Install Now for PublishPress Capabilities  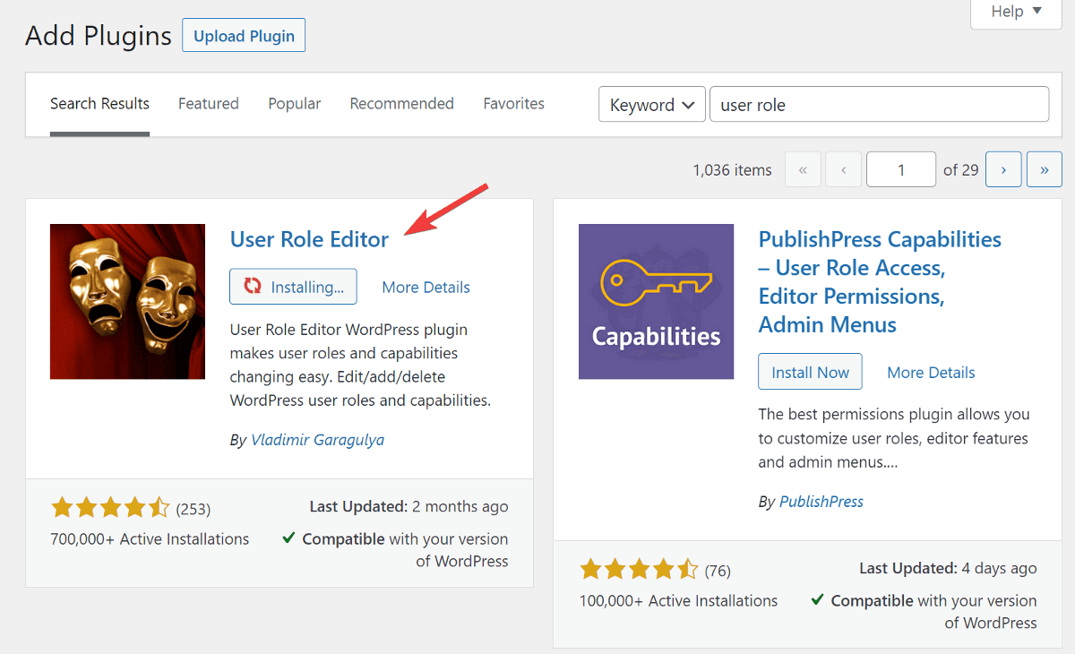pos(810,371)
